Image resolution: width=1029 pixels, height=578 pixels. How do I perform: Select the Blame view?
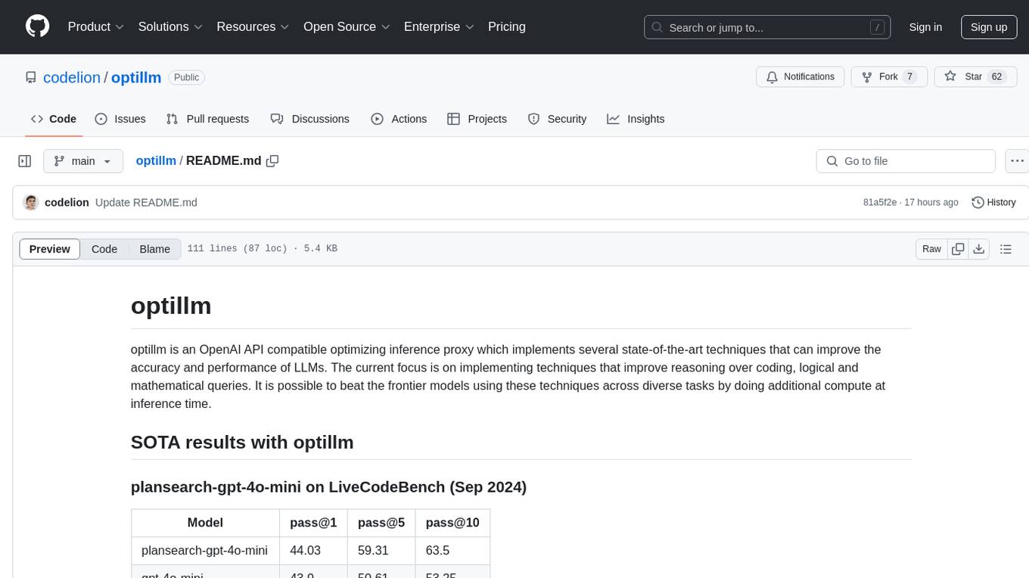point(154,249)
